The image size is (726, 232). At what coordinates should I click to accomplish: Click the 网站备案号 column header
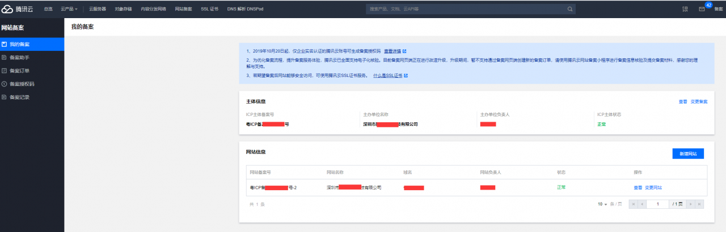(x=260, y=172)
